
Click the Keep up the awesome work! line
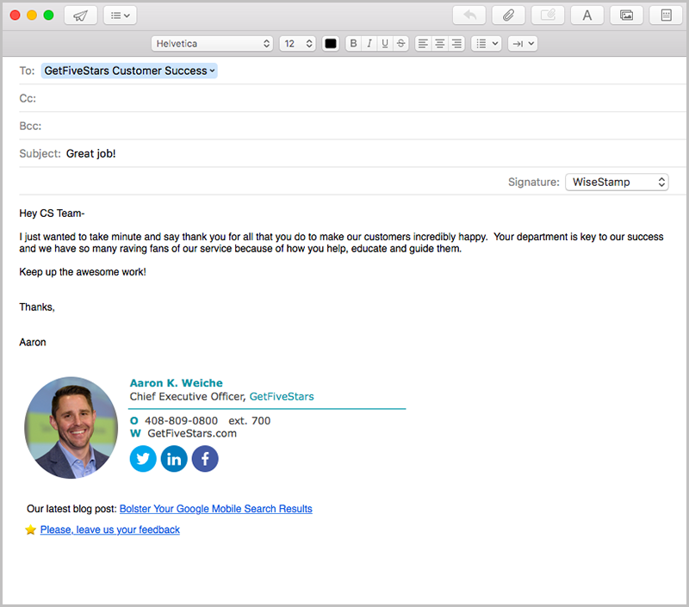click(83, 272)
